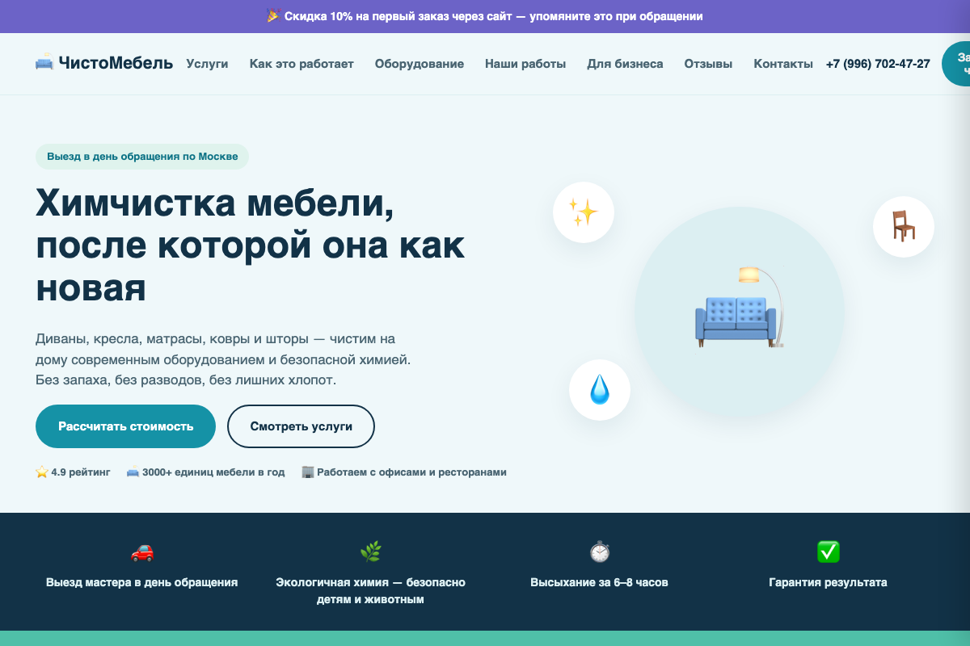970x646 pixels.
Task: Click the Скидка 10% promo banner text
Action: pyautogui.click(x=493, y=16)
